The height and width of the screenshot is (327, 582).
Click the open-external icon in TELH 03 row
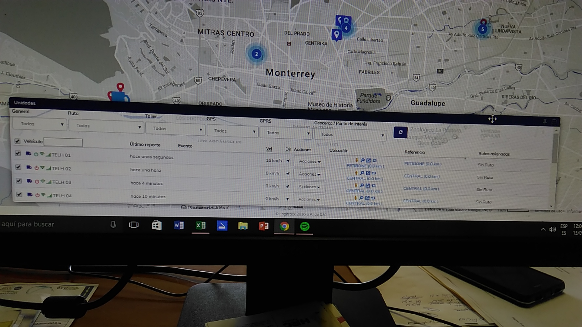[x=368, y=186]
